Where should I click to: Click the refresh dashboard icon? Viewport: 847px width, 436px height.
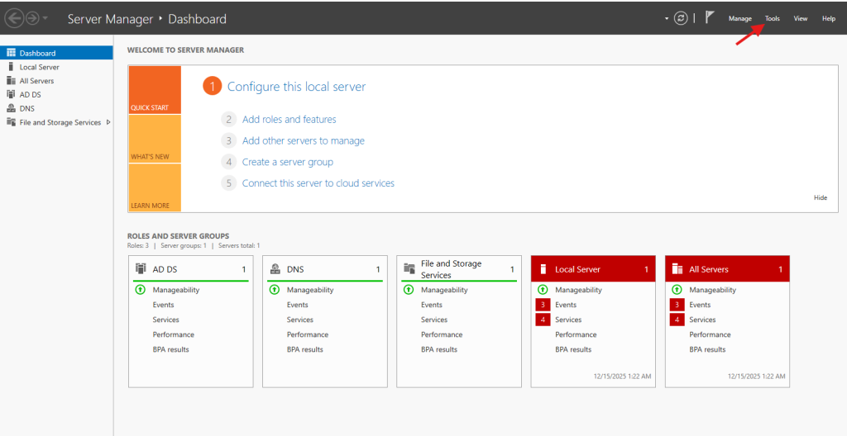pyautogui.click(x=681, y=18)
